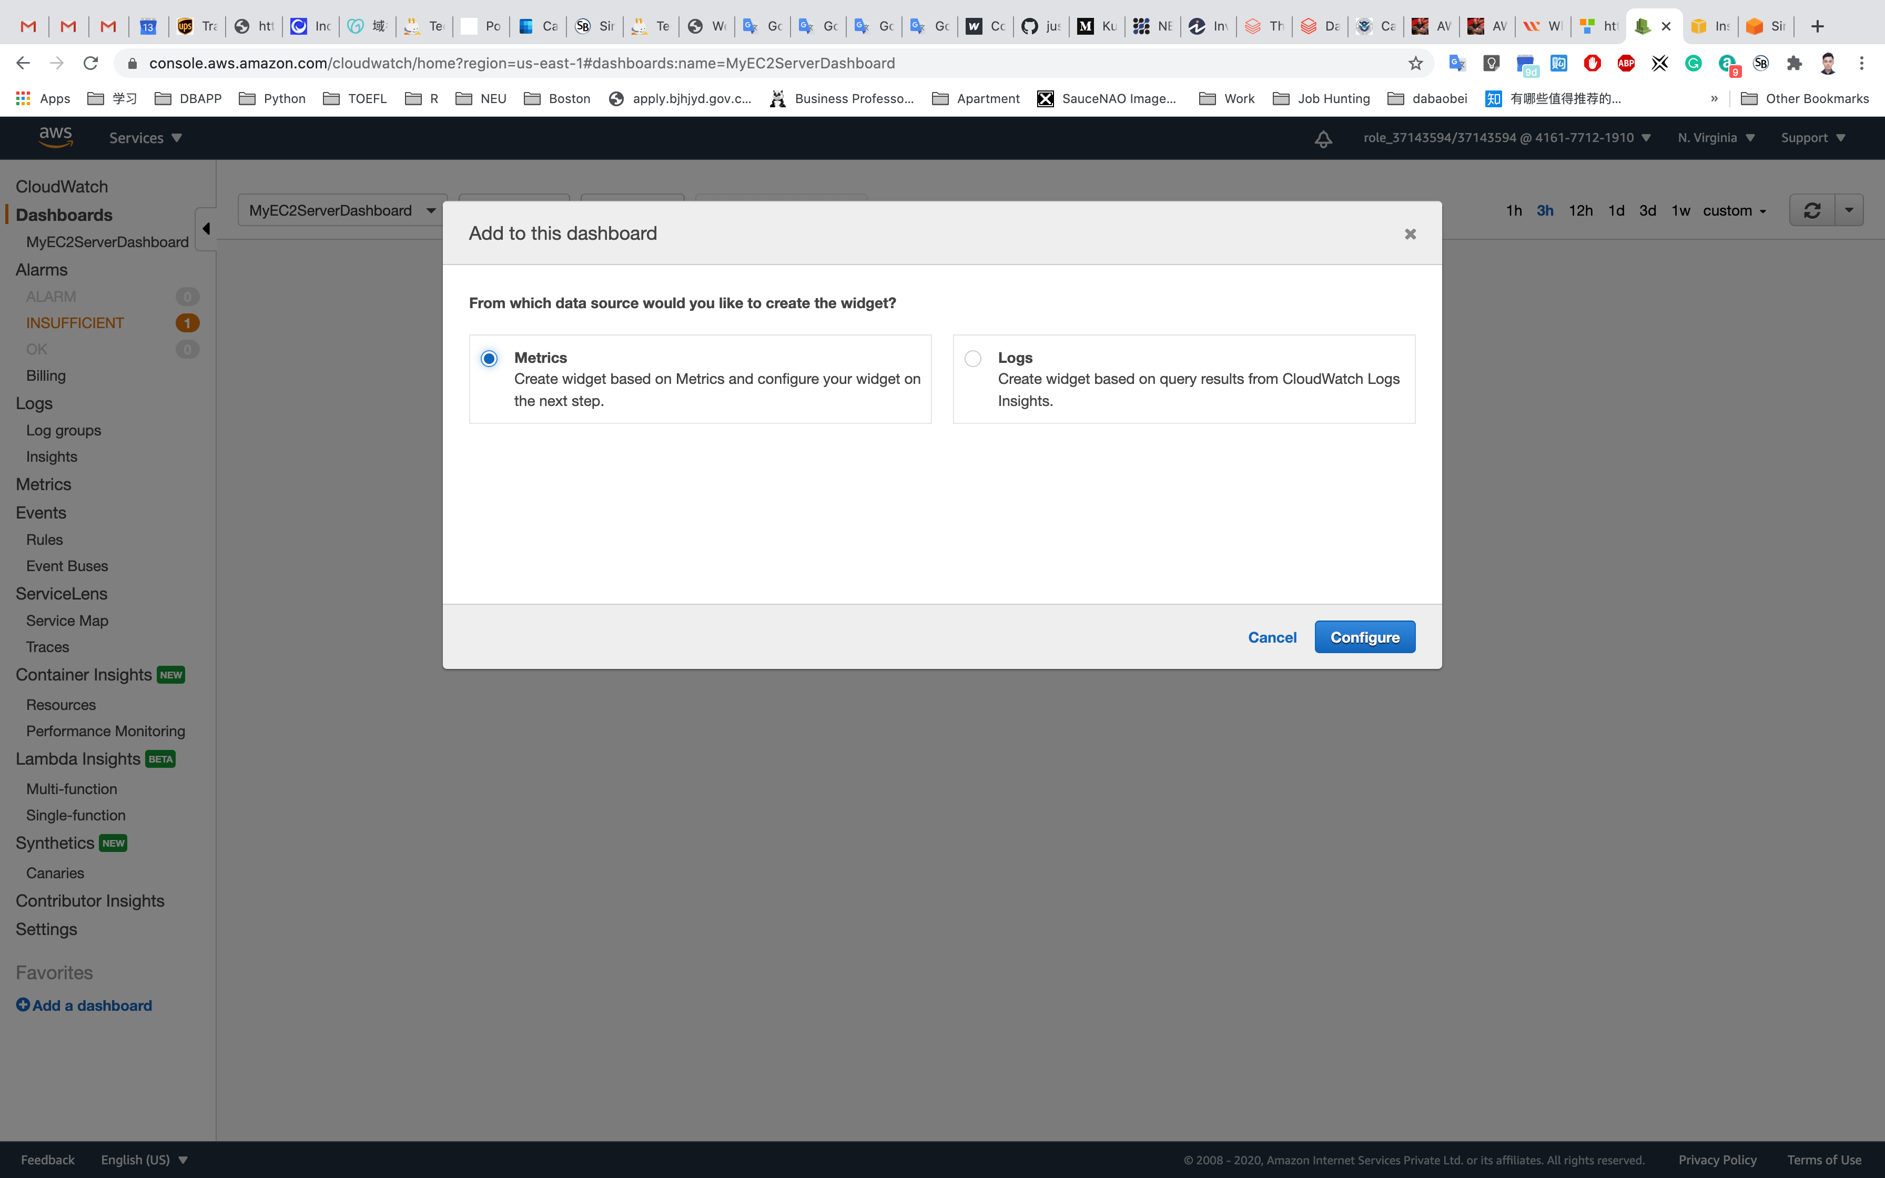Click the AWS notifications bell icon
Image resolution: width=1885 pixels, height=1178 pixels.
(1323, 139)
